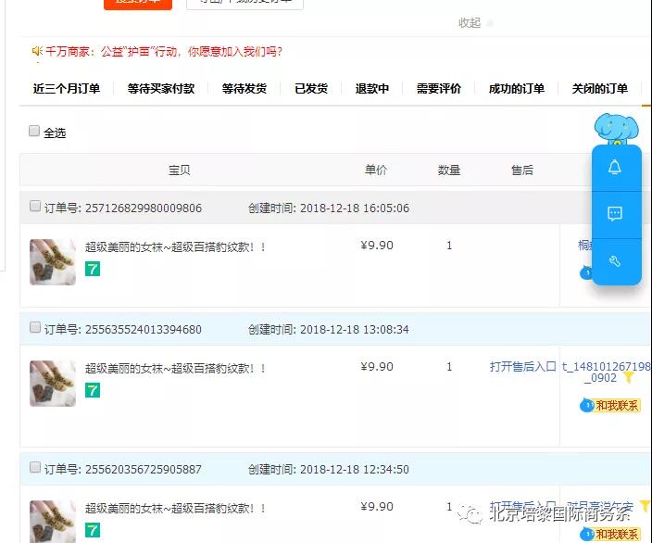This screenshot has height=543, width=652.
Task: Click yellow flag beside buyer t_148101267198
Action: (628, 378)
